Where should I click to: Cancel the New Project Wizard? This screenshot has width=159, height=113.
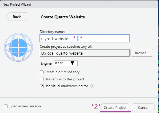[x=143, y=108]
